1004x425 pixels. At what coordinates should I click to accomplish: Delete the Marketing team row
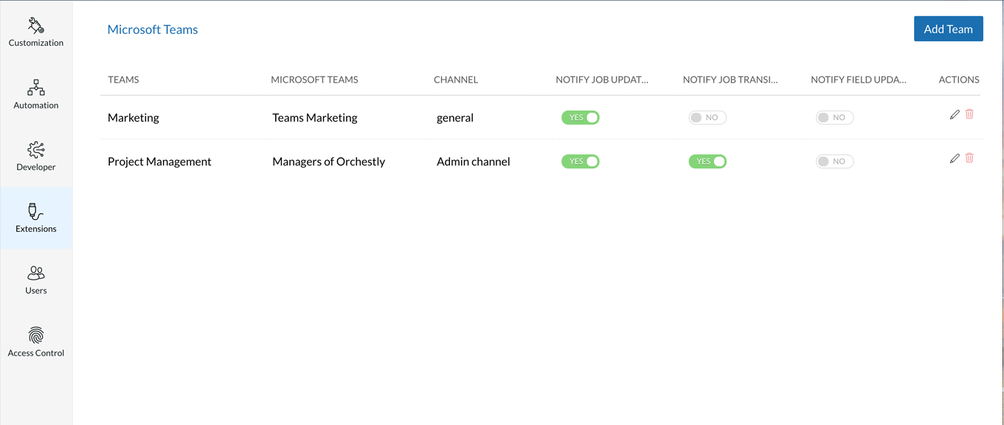coord(969,114)
